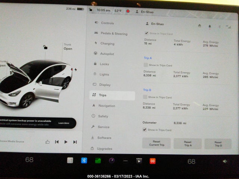The width and height of the screenshot is (239, 179).
Task: Like the current track with thumbs up
Action: coord(47,142)
